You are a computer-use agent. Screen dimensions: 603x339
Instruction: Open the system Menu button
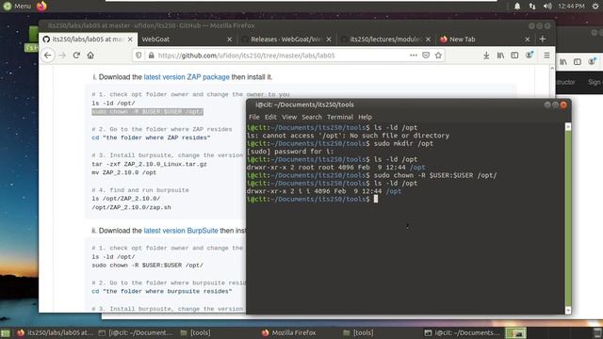pos(17,6)
